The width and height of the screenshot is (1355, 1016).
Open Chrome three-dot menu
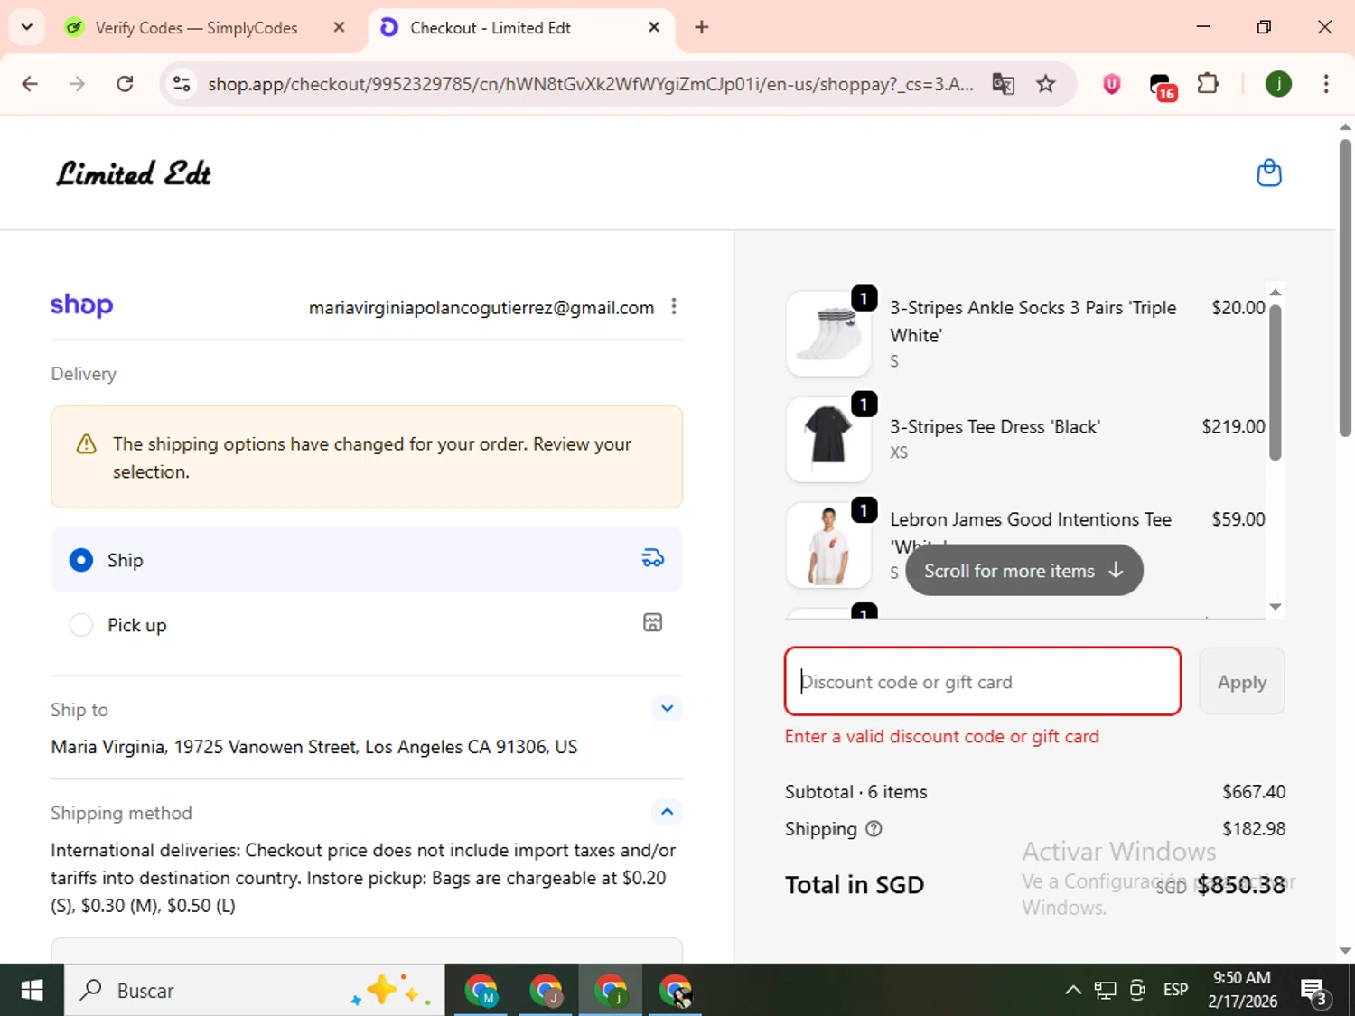pyautogui.click(x=1326, y=84)
